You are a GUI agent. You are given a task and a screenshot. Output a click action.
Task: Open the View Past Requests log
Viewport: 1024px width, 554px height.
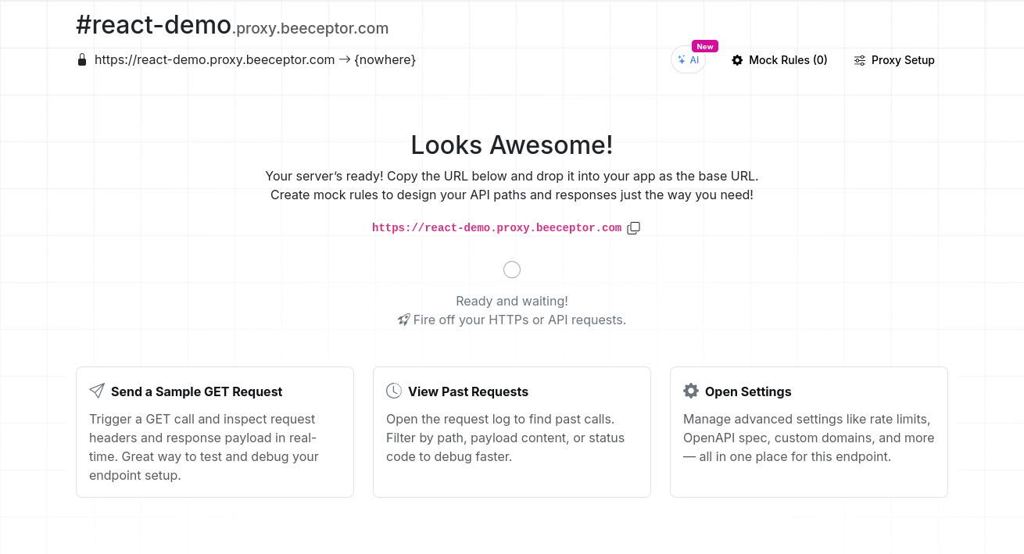[511, 431]
